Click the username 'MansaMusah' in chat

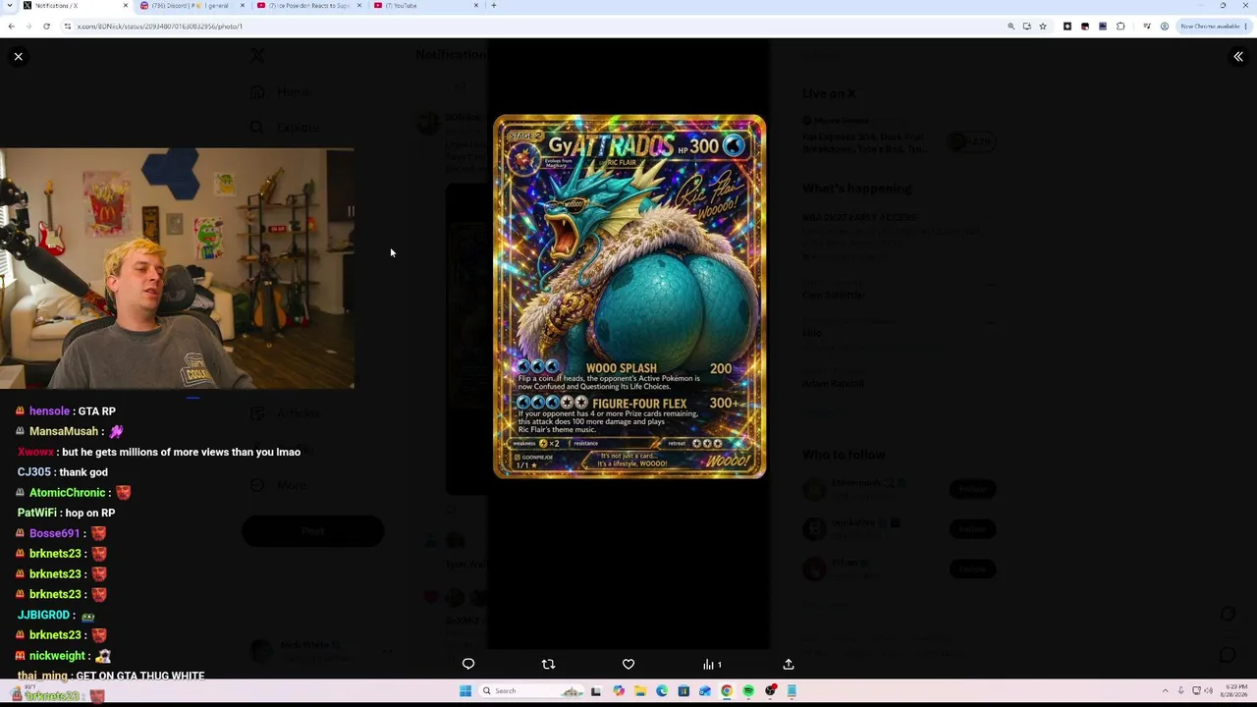(x=64, y=432)
